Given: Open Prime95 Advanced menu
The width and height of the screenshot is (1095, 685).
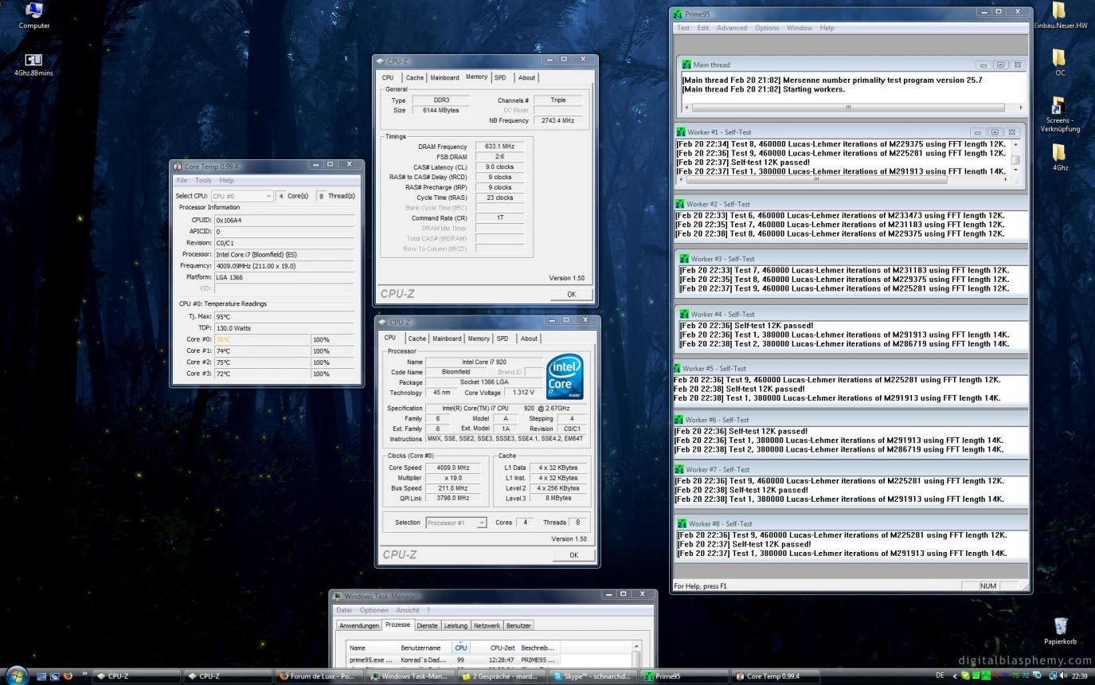Looking at the screenshot, I should point(732,28).
